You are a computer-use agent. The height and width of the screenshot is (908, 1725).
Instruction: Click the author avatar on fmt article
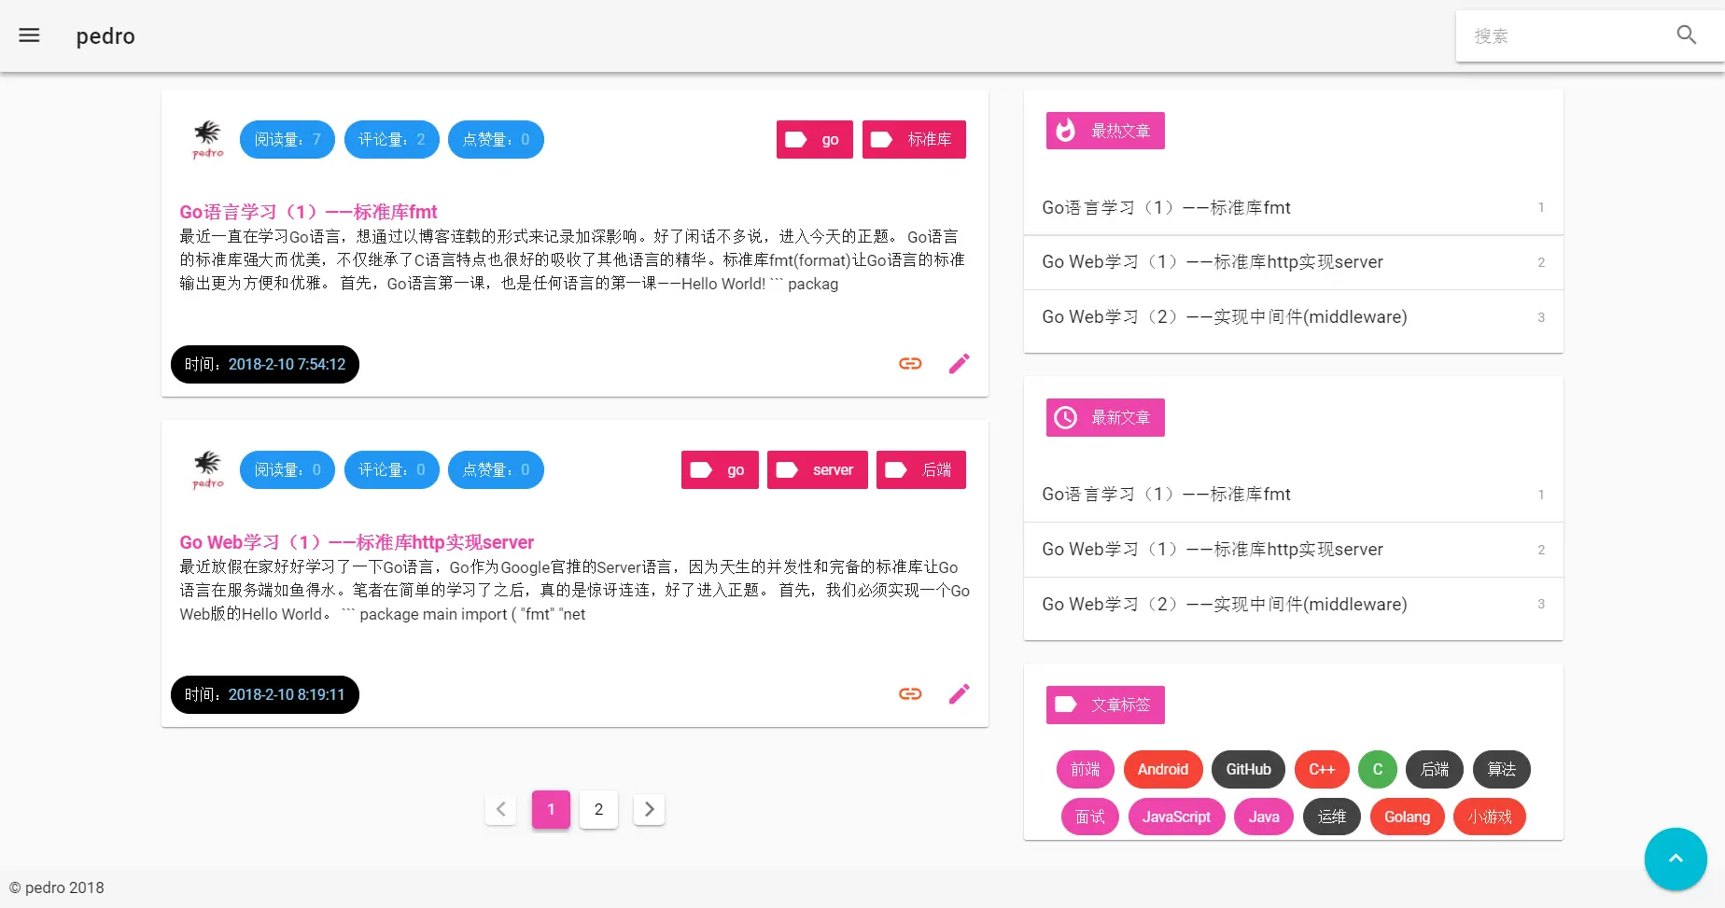[x=207, y=139]
